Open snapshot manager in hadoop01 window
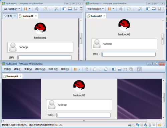The image size is (167, 128). (x=56, y=9)
